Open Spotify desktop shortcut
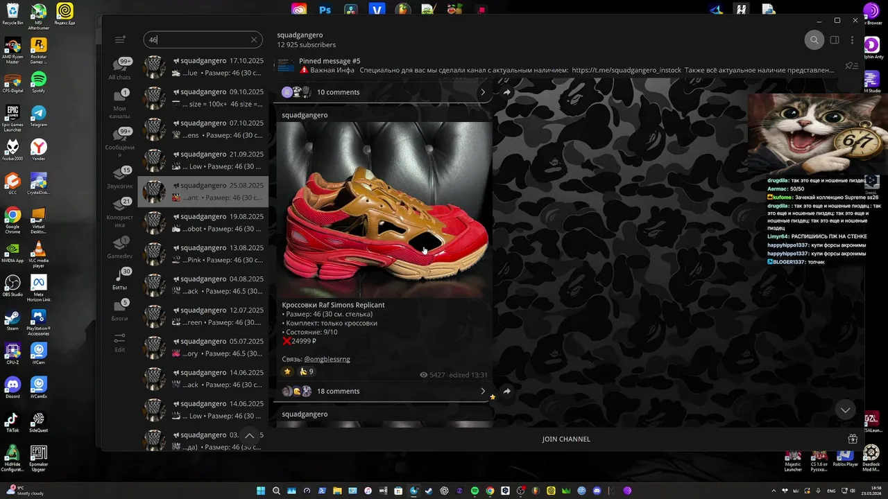The width and height of the screenshot is (888, 499). pos(38,82)
